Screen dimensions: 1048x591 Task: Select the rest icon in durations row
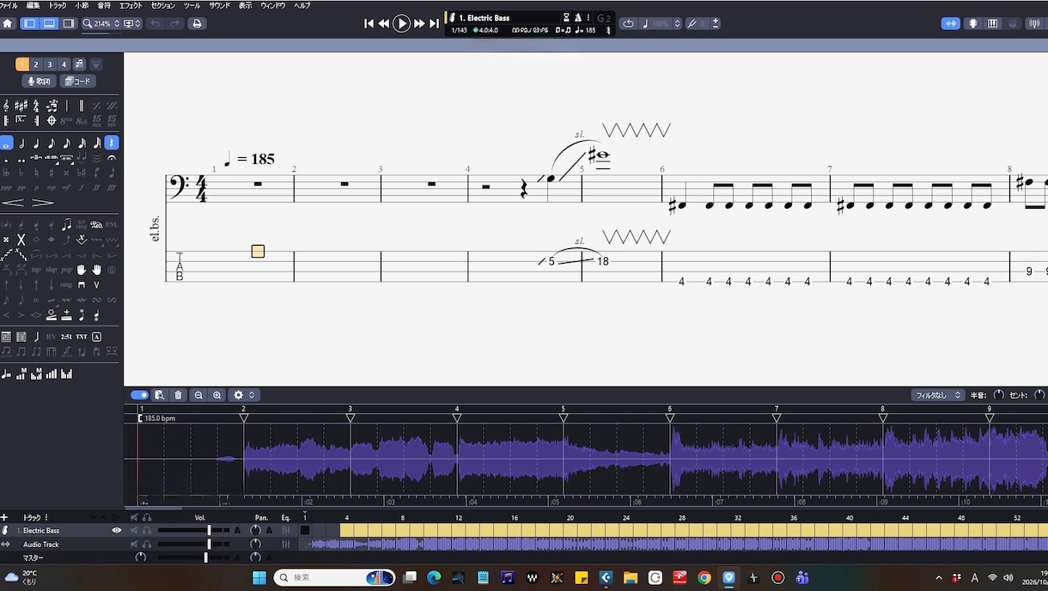(112, 143)
